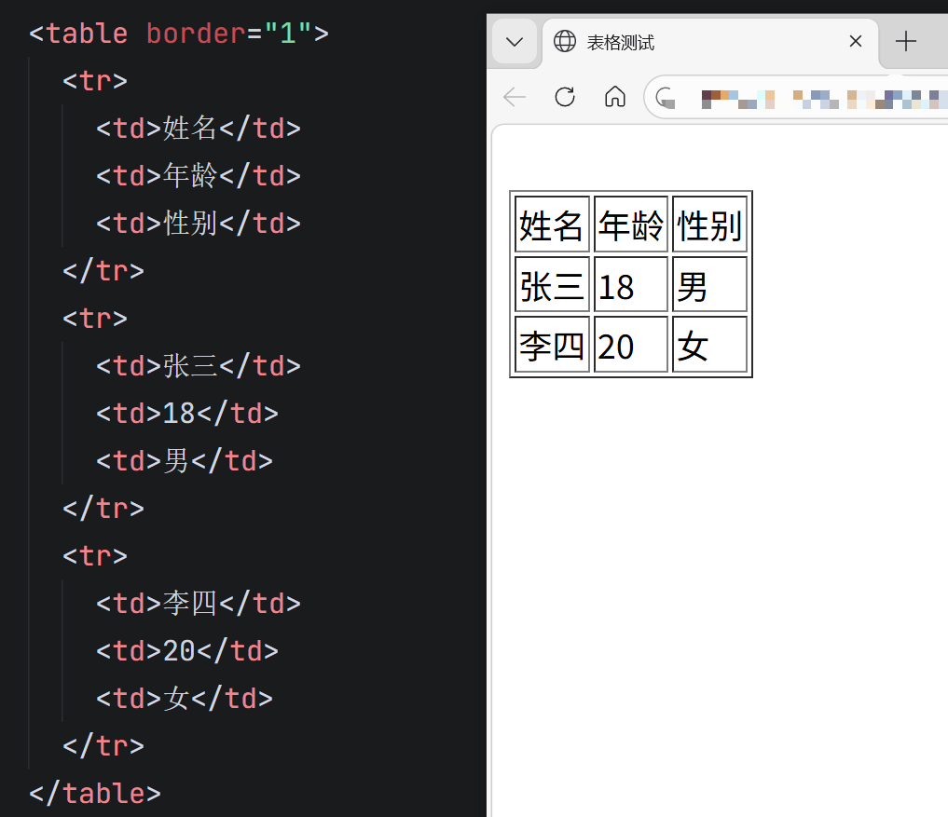
Task: Click the globe favicon on the tab
Action: click(x=565, y=41)
